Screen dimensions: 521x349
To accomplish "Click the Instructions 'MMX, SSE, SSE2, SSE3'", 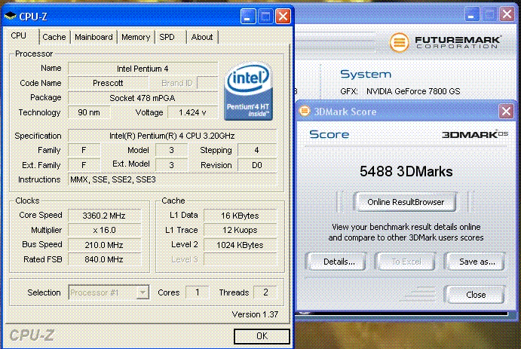I will [172, 179].
